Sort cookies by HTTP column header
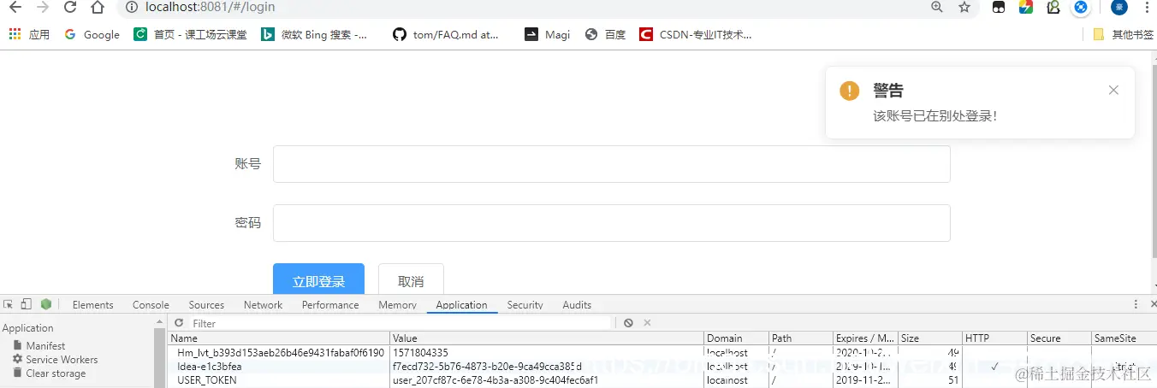1157x388 pixels. pyautogui.click(x=995, y=338)
